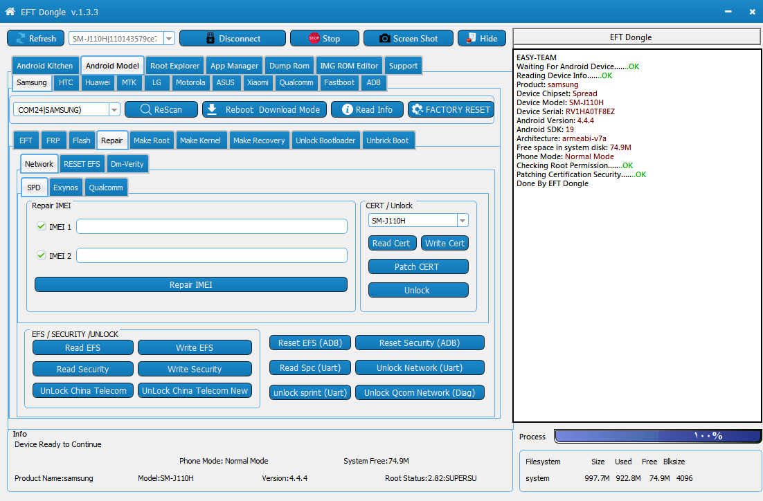
Task: Uncheck the IMEI 2 checkbox
Action: [x=42, y=255]
